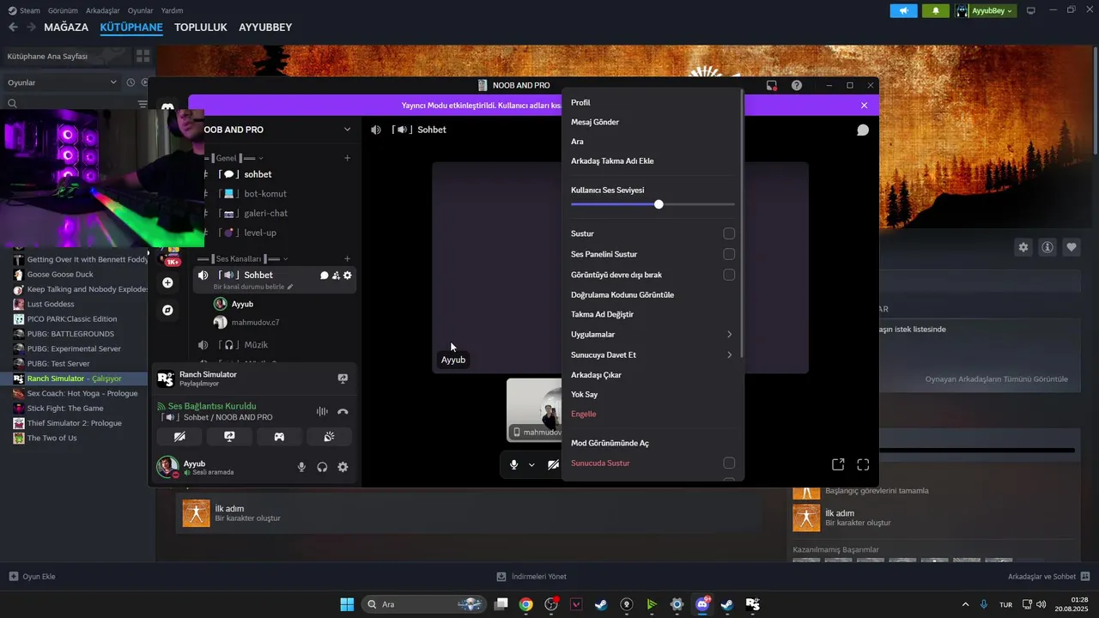Switch Steam library to grid view icon
This screenshot has width=1099, height=618.
[143, 56]
